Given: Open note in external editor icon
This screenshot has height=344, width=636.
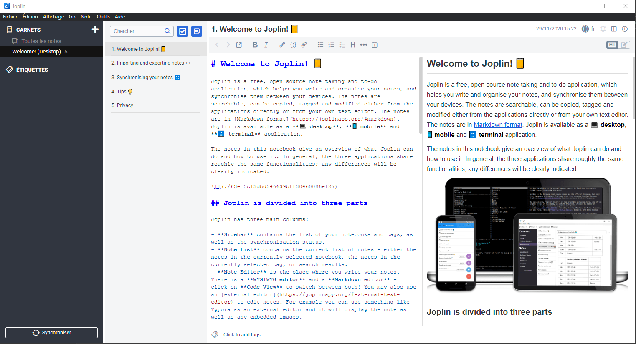Looking at the screenshot, I should [x=239, y=45].
